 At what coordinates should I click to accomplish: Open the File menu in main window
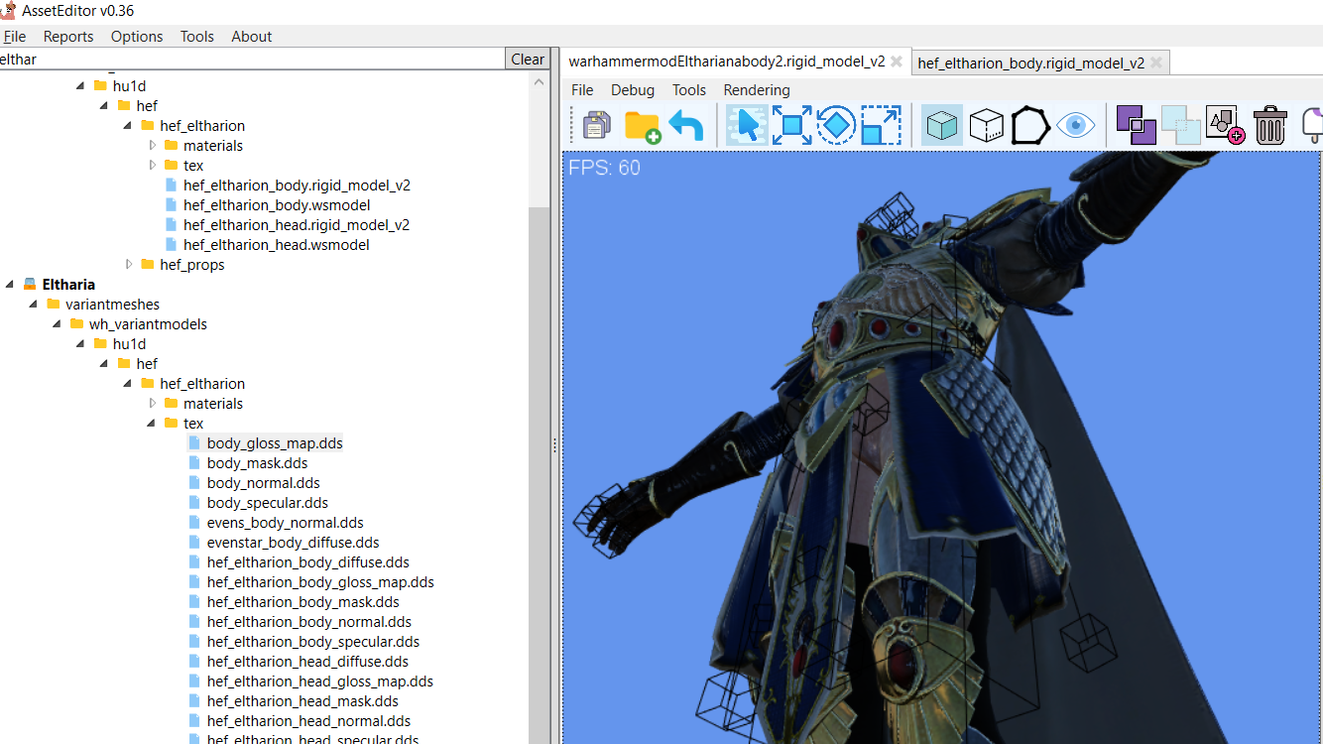pyautogui.click(x=14, y=36)
